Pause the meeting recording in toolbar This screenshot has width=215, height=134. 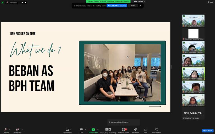107,129
